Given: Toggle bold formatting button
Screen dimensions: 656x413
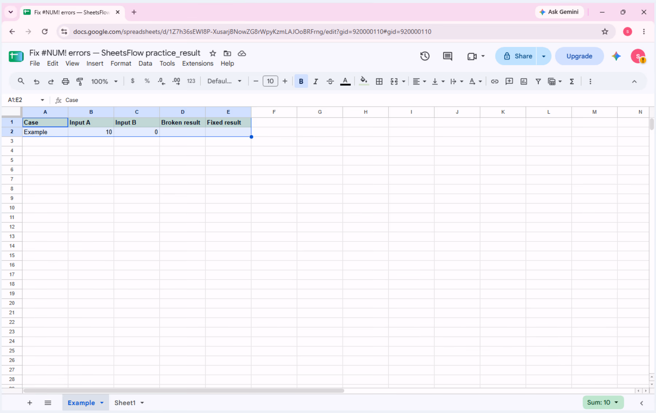Looking at the screenshot, I should 301,81.
